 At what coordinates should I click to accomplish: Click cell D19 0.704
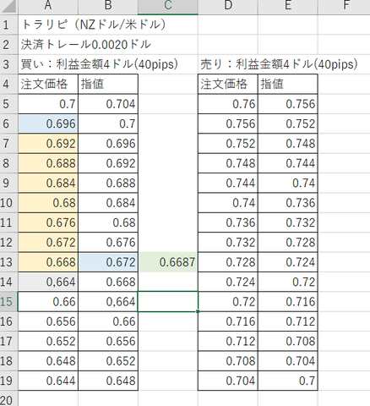pos(228,381)
